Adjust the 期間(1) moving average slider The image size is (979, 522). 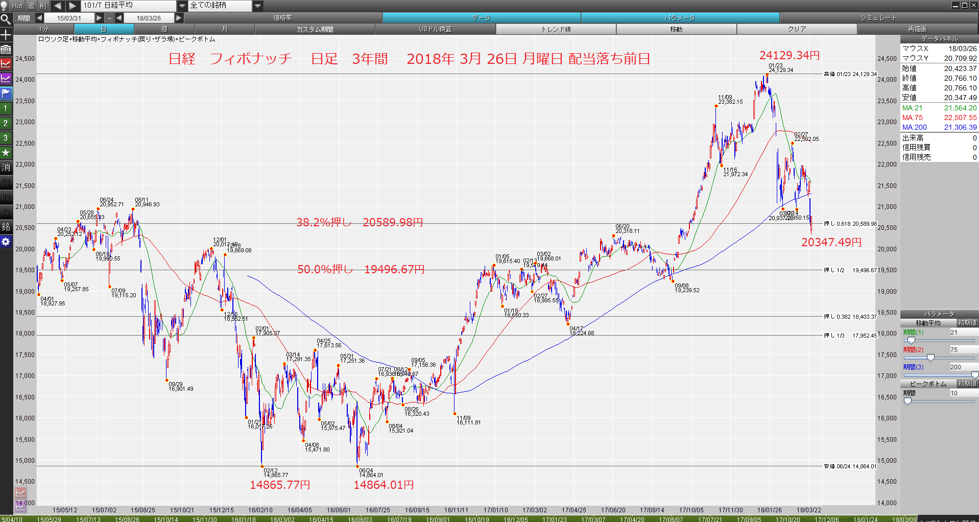click(911, 340)
